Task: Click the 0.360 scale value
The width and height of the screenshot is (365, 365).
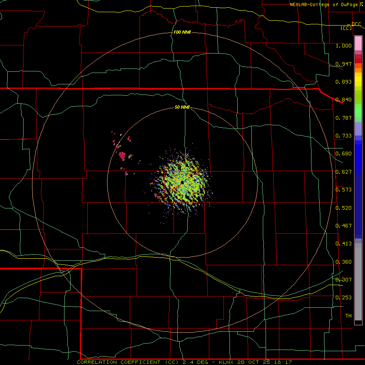Action: [x=344, y=262]
